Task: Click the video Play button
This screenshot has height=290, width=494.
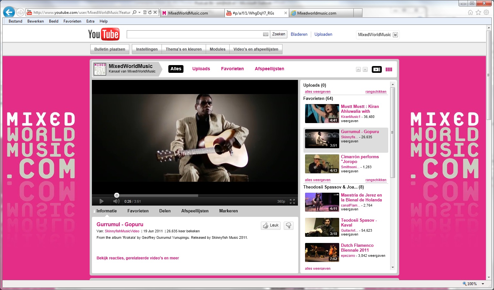Action: pos(102,201)
